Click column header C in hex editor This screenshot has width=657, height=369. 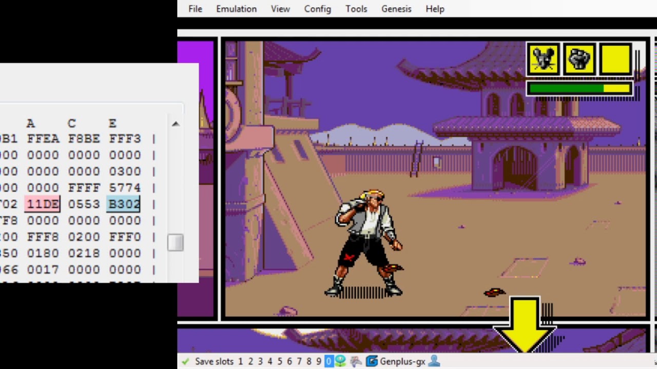point(71,124)
